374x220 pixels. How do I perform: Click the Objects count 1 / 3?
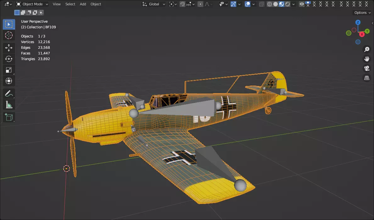[x=42, y=36]
